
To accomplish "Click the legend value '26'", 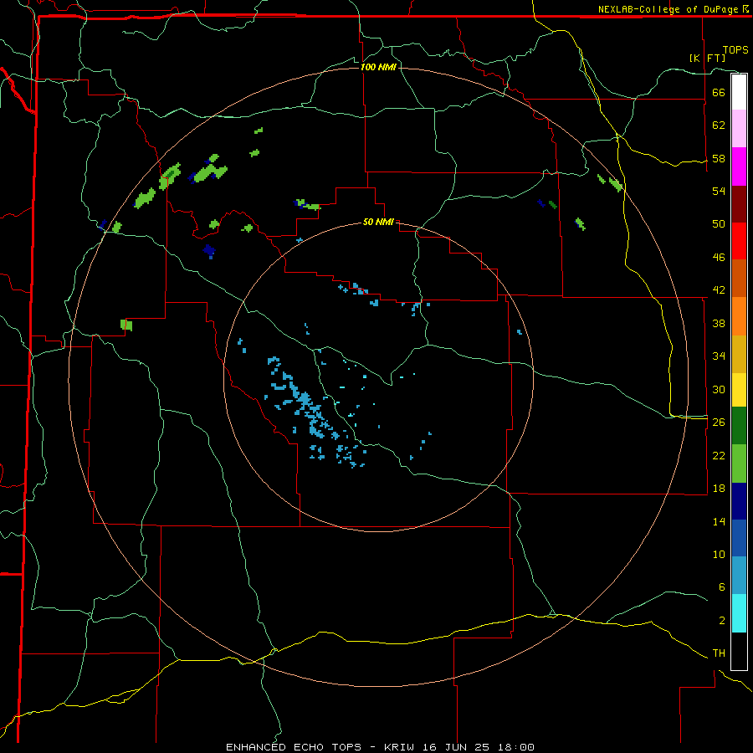I will [719, 423].
